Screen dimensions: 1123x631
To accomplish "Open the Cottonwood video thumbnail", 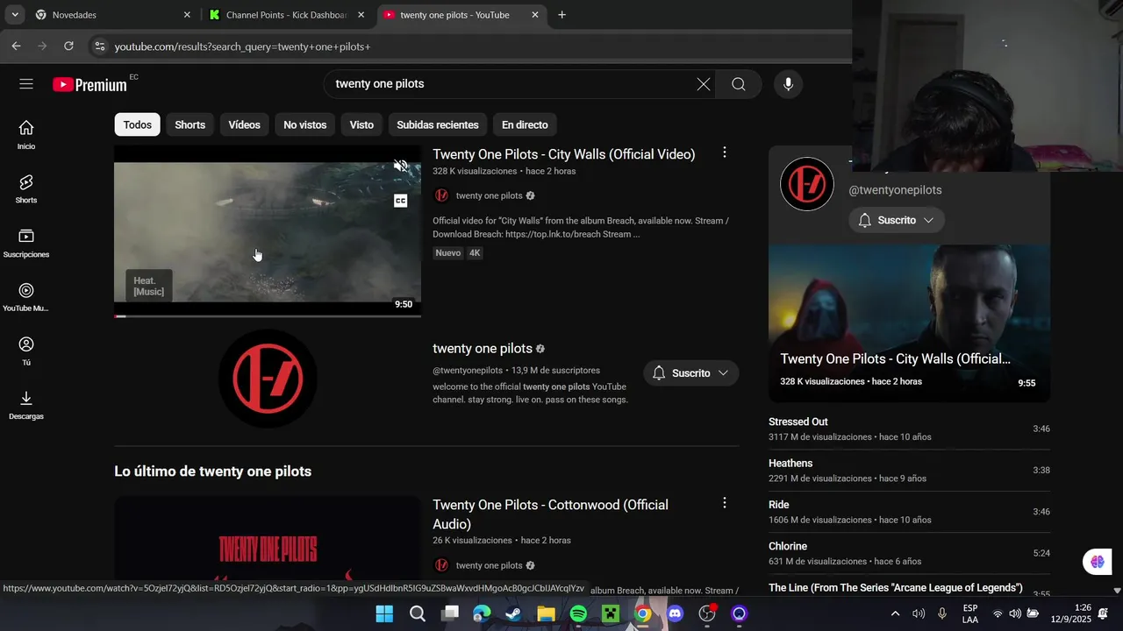I will [268, 545].
